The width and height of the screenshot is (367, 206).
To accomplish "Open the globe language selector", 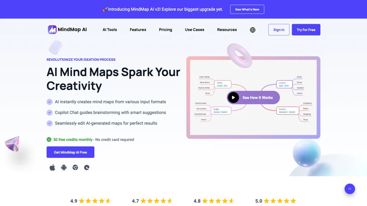I will 253,30.
